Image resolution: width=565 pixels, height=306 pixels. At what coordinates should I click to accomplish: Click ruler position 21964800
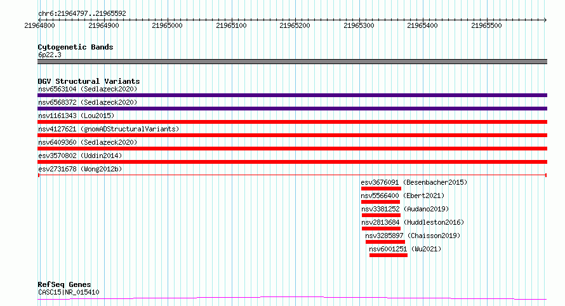click(x=39, y=25)
